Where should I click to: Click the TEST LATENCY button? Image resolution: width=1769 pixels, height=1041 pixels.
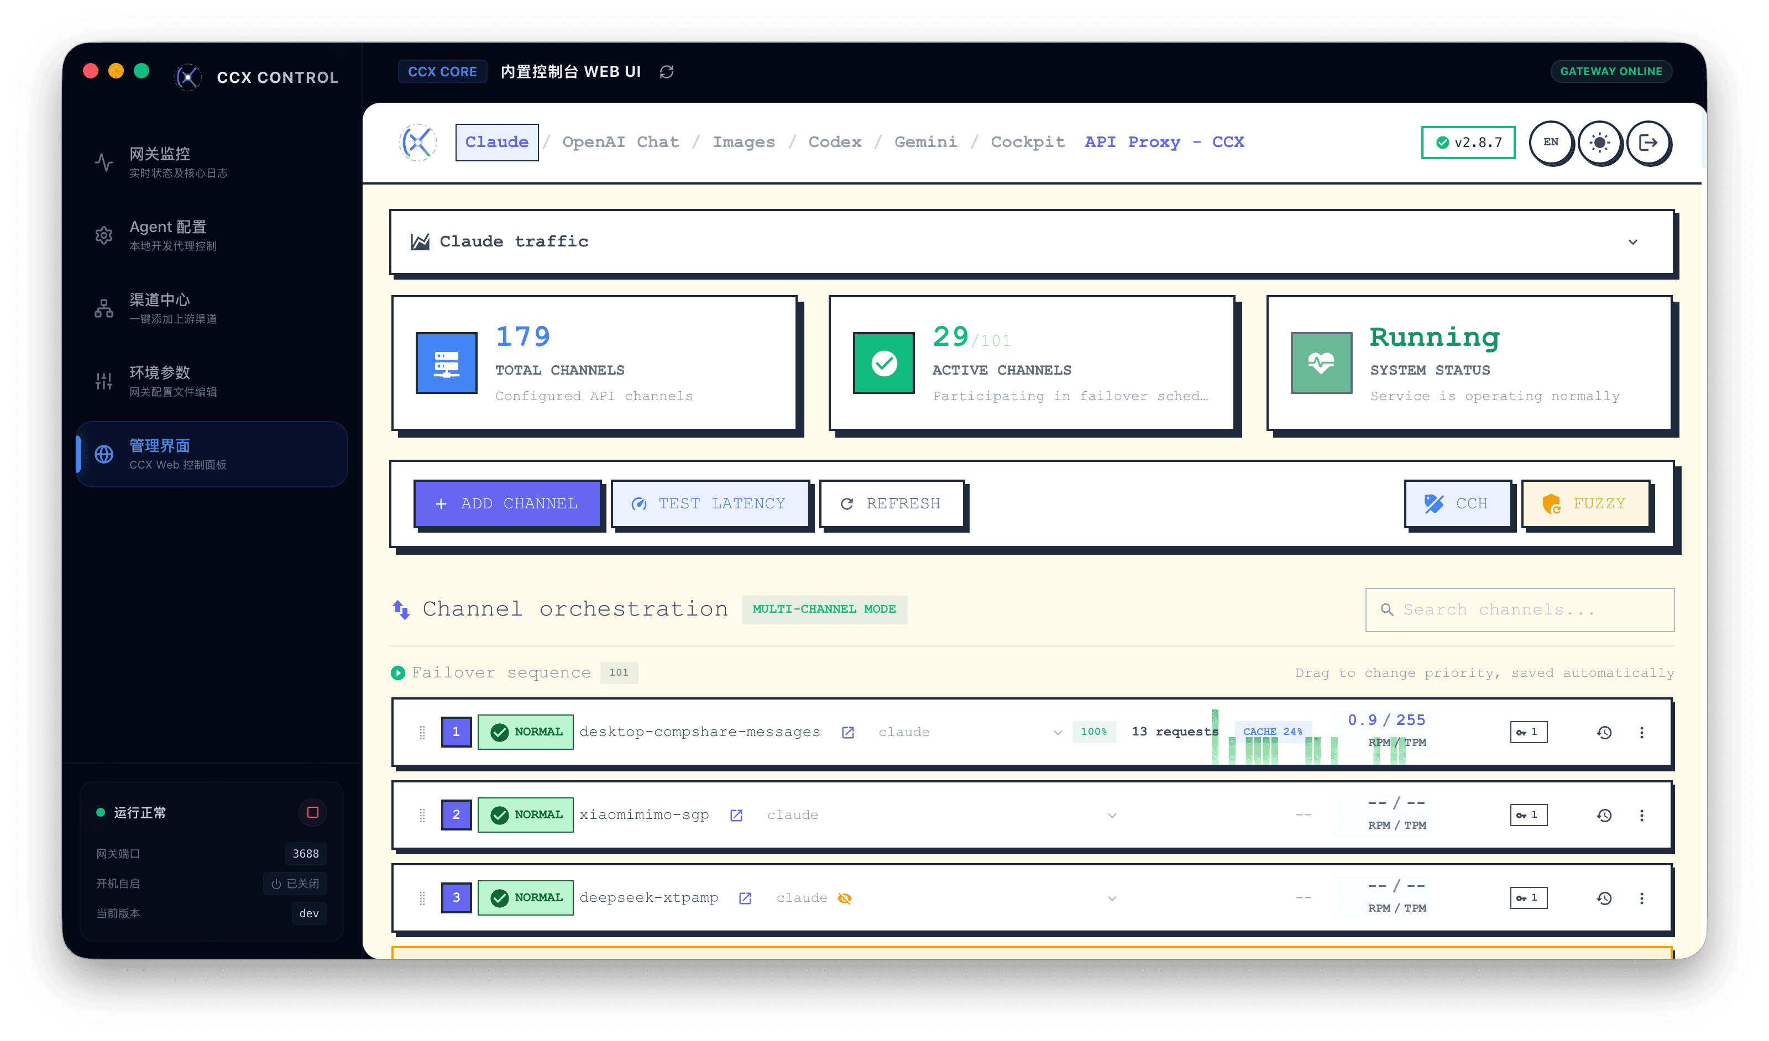pyautogui.click(x=710, y=504)
